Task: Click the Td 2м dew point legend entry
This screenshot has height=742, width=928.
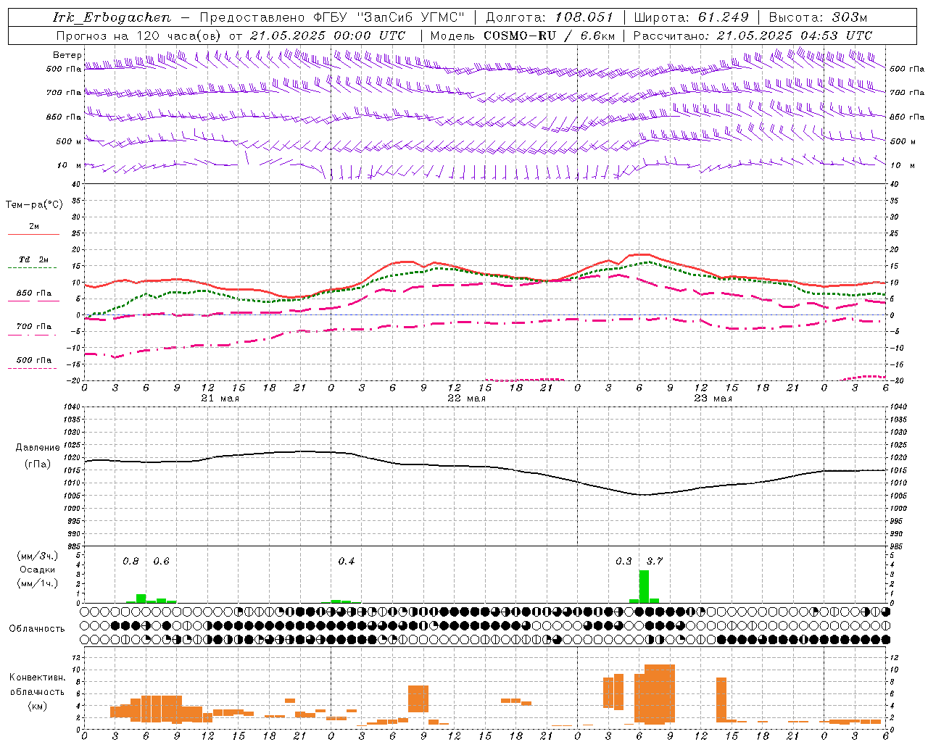Action: [34, 259]
